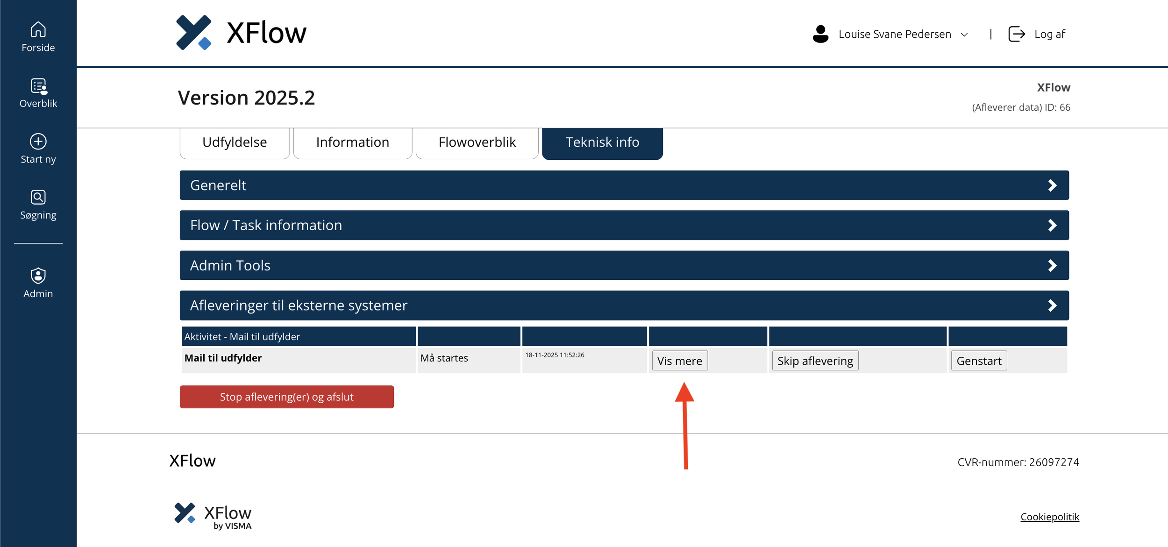
Task: Open the Cookiepolitik link
Action: 1049,517
